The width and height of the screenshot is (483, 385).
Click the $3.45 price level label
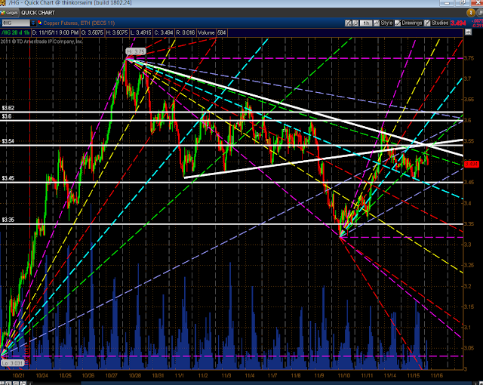pos(8,178)
